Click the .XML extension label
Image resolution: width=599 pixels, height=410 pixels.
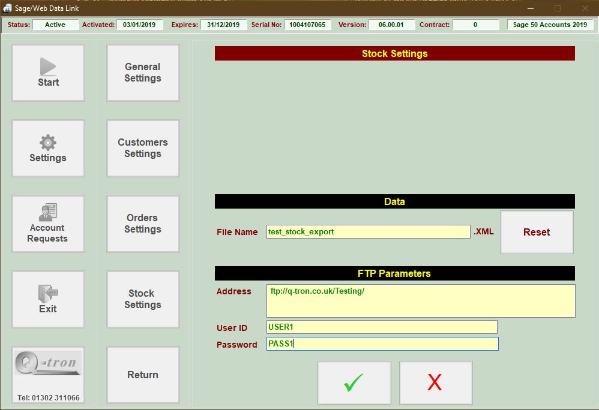click(484, 231)
